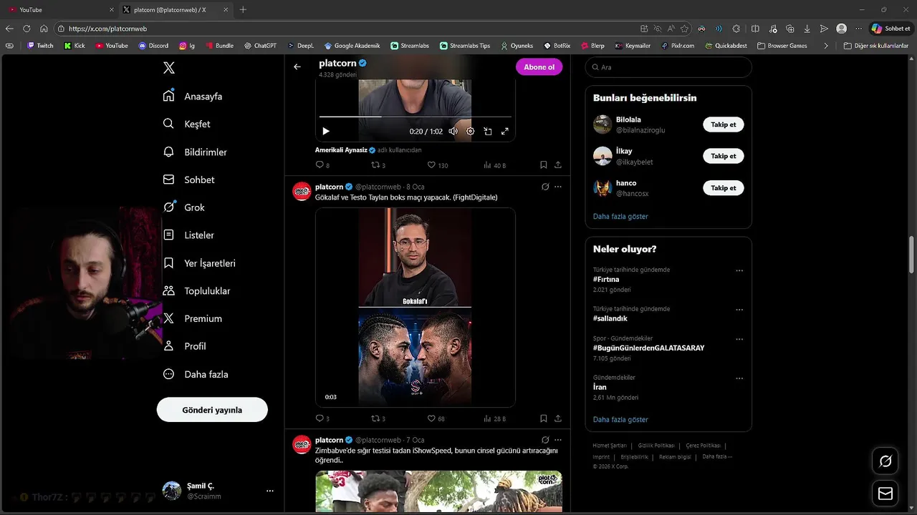Screen dimensions: 917x515
Task: Follow hanco with Takip et
Action: point(724,188)
